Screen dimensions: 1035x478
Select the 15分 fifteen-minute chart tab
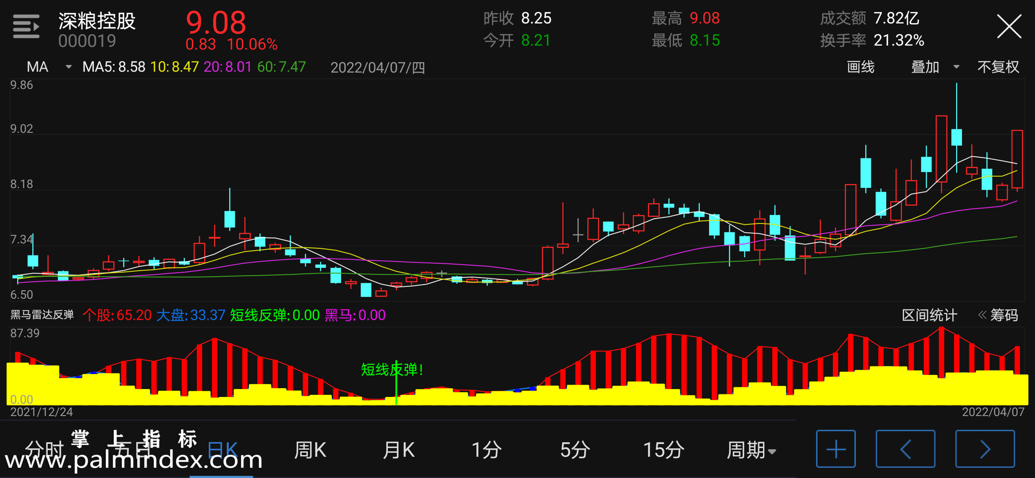(663, 450)
